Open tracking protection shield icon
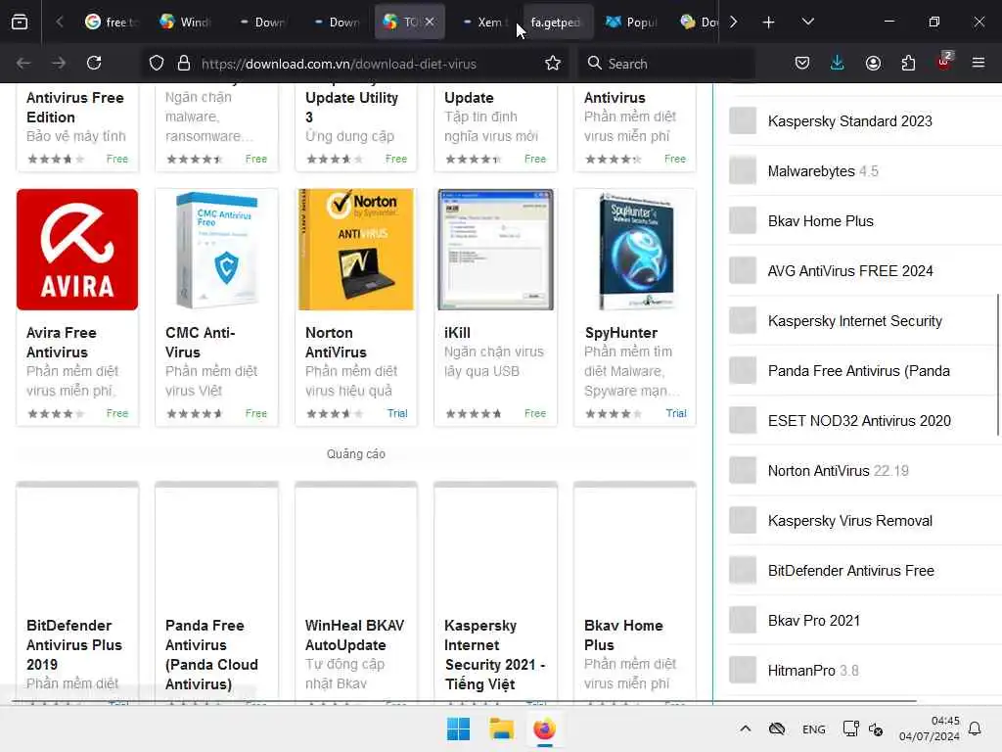 click(x=157, y=63)
